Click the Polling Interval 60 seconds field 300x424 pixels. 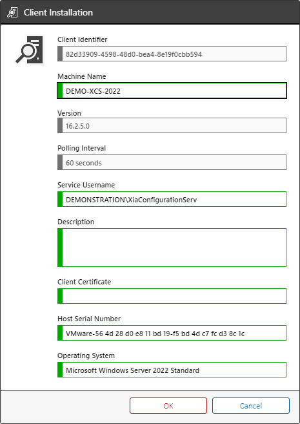[172, 162]
